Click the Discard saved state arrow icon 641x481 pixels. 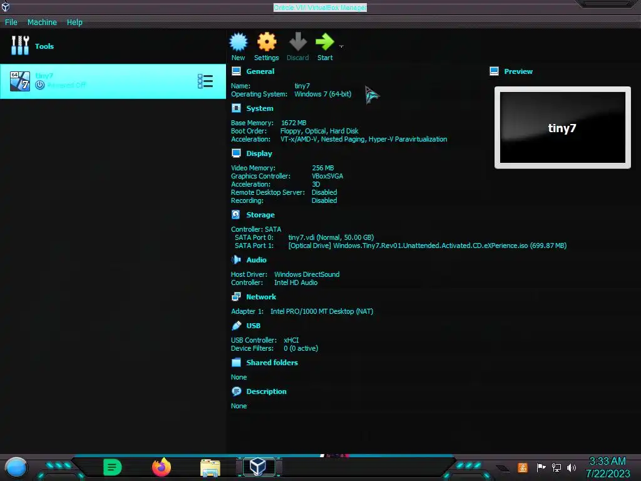pyautogui.click(x=297, y=42)
